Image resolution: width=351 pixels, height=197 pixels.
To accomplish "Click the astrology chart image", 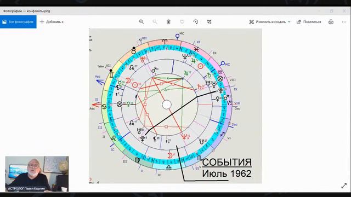I will [x=175, y=106].
